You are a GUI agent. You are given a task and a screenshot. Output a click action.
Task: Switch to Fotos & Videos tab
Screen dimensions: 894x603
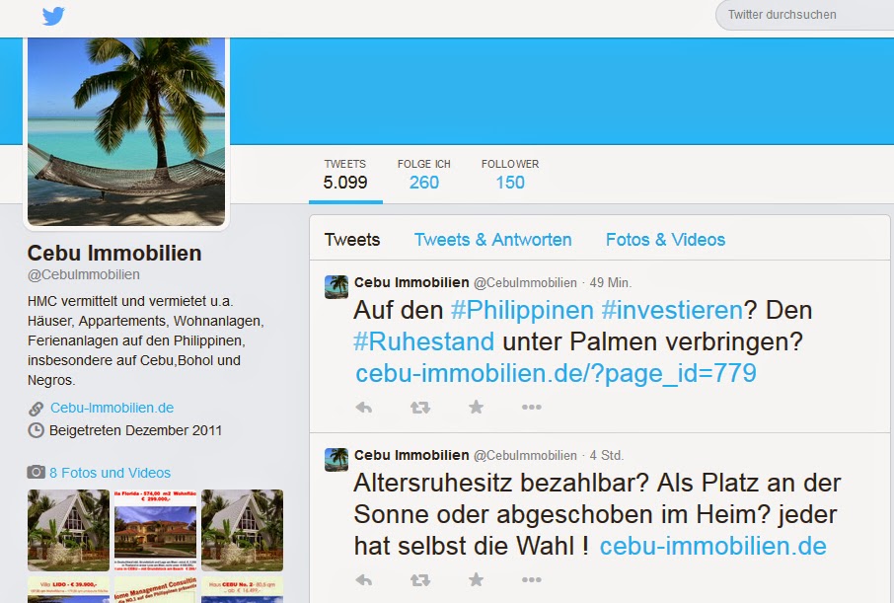pyautogui.click(x=665, y=240)
